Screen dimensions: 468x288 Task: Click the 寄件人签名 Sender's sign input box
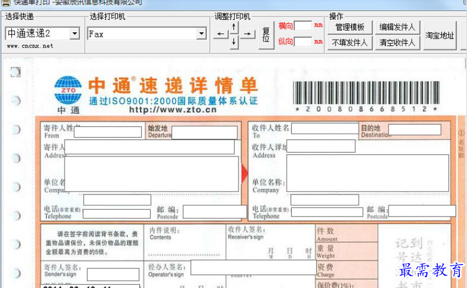point(113,274)
